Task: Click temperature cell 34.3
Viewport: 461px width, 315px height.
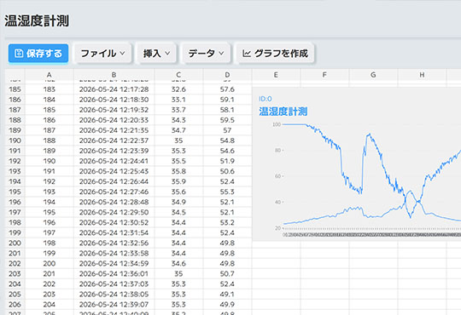Action: 178,120
